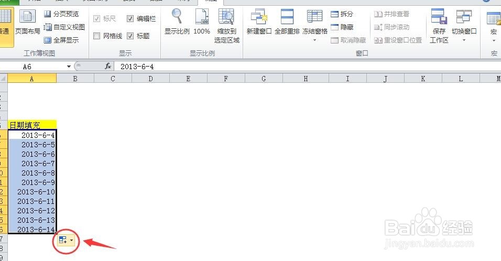Open the Auto Fill Options dropdown
The height and width of the screenshot is (261, 501).
(66, 240)
